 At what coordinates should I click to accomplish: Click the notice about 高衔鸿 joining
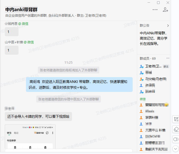coord(69,70)
